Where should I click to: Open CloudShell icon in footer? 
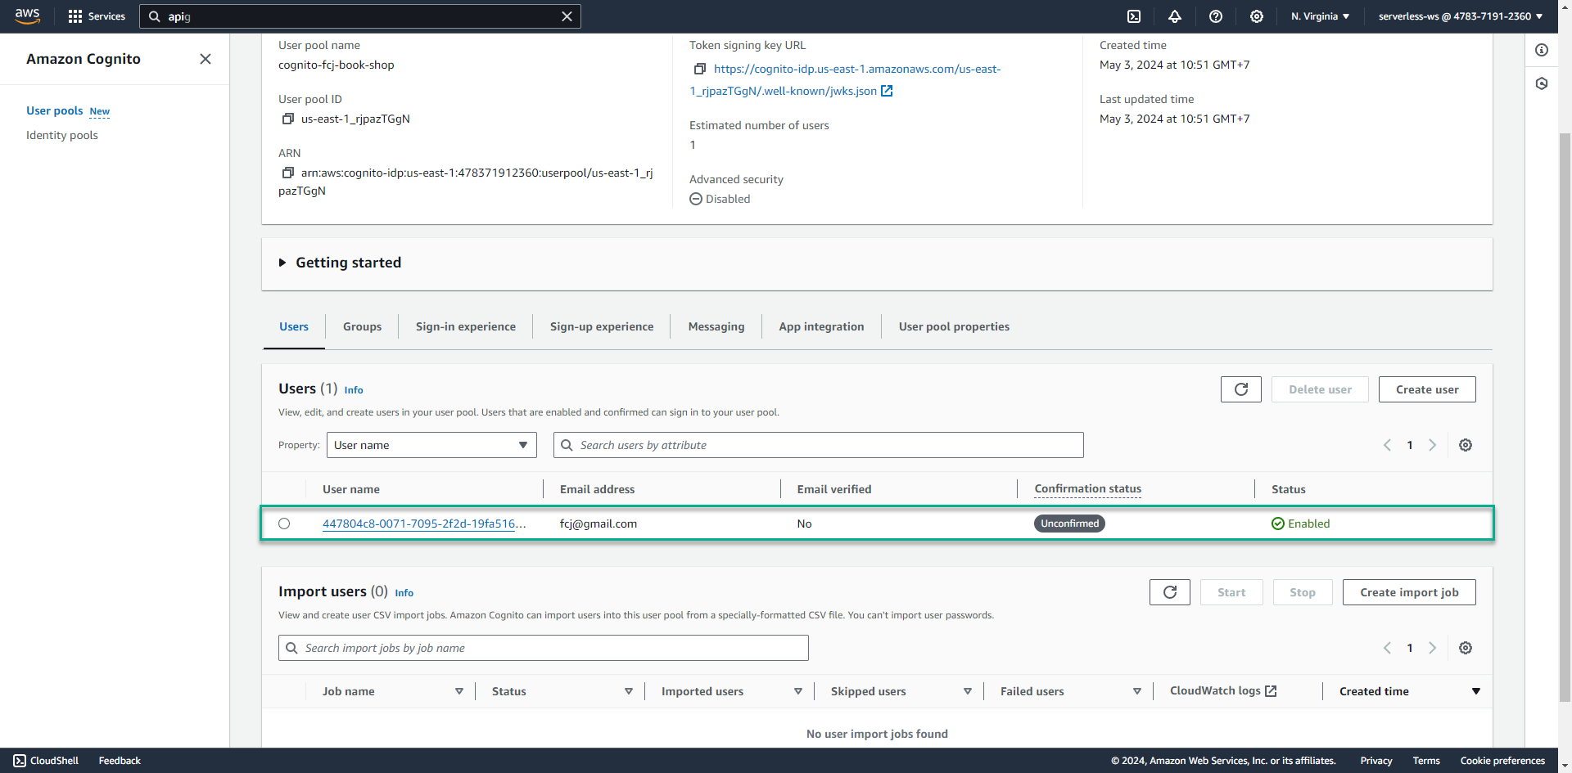click(20, 761)
